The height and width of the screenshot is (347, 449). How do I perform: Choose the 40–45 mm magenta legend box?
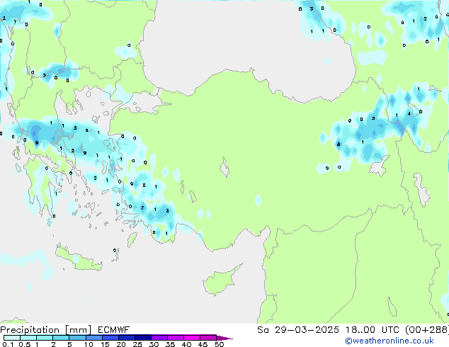point(192,338)
